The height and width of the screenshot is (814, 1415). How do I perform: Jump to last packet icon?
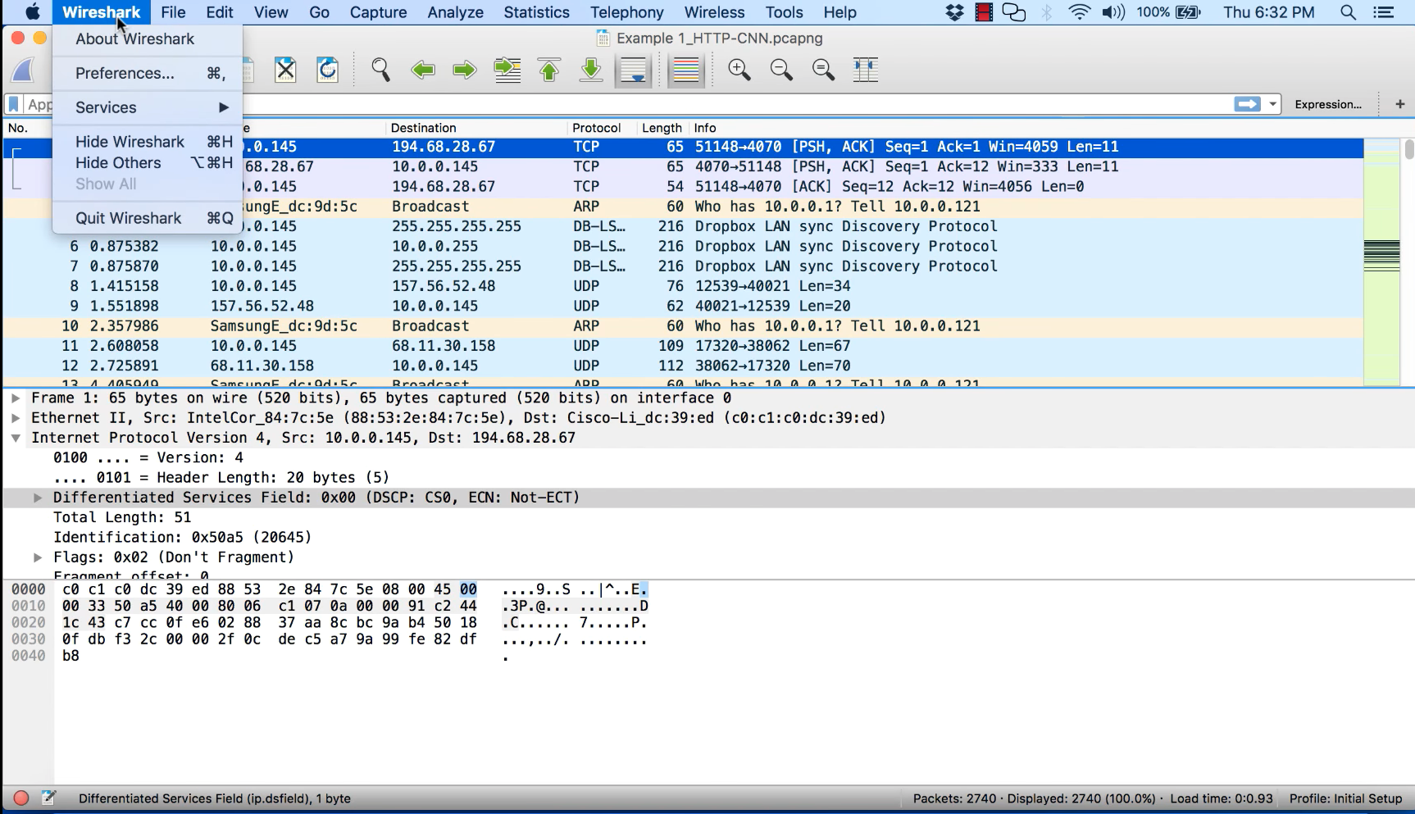pos(591,70)
